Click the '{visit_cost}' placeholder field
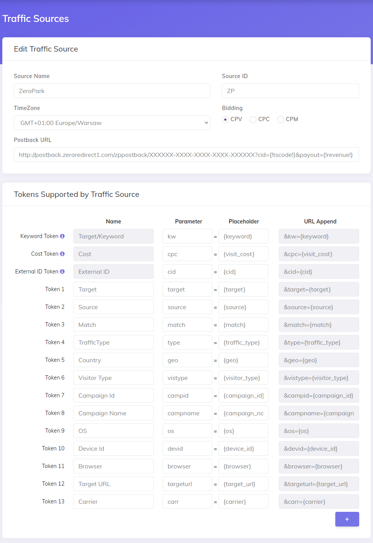The width and height of the screenshot is (373, 543). coord(243,254)
